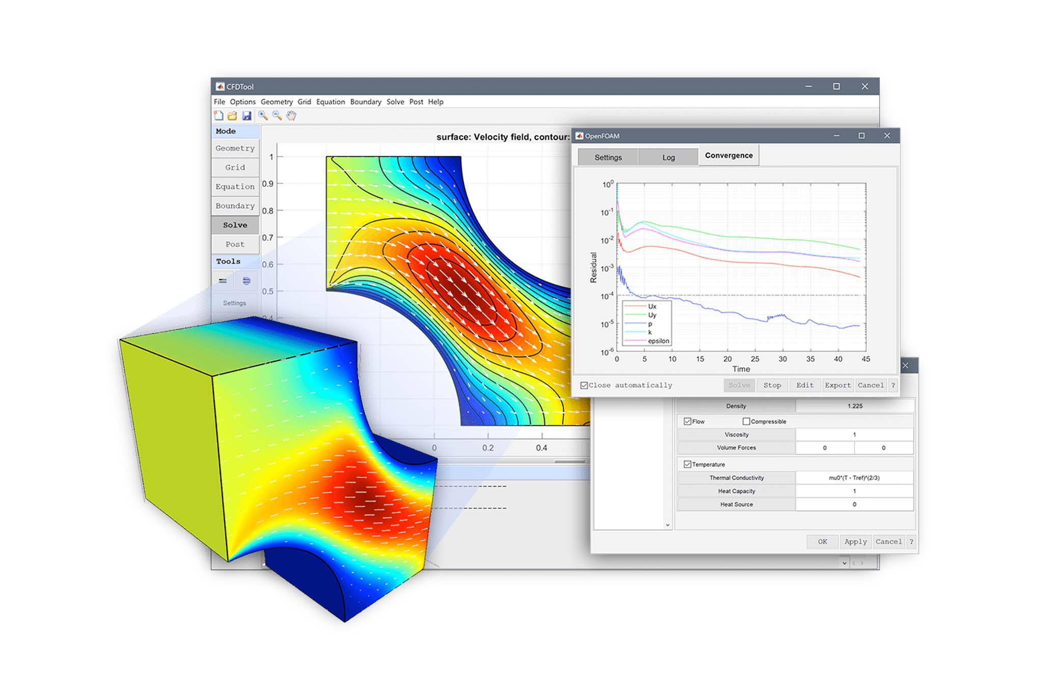Image resolution: width=1043 pixels, height=694 pixels.
Task: Open the Options menu
Action: 242,102
